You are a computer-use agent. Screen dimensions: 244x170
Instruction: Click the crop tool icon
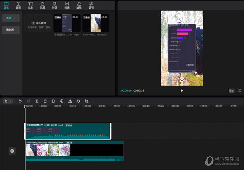click(x=87, y=101)
